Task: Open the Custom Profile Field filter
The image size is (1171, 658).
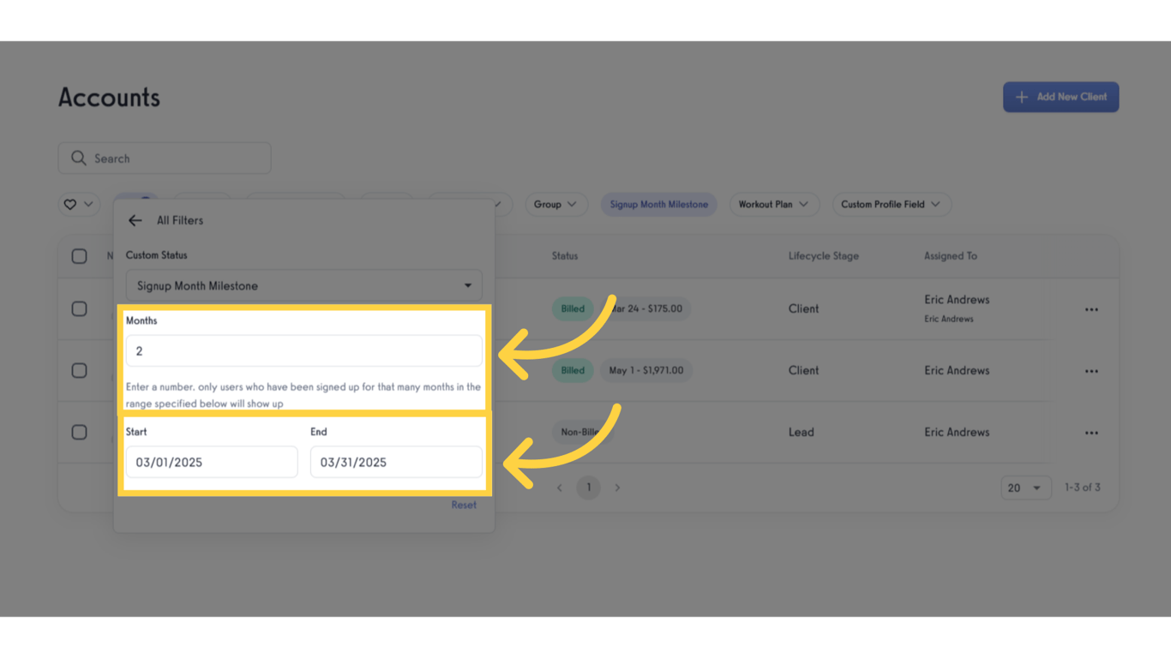Action: coord(891,204)
